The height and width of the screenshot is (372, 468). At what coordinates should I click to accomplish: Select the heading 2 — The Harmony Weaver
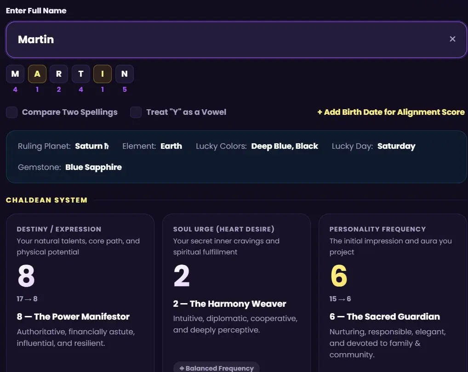[x=229, y=304]
